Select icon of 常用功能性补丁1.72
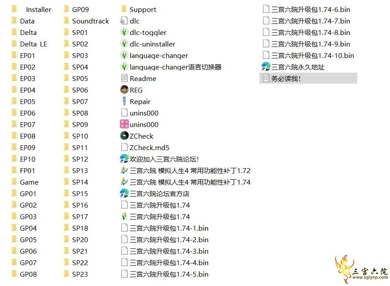 pyautogui.click(x=124, y=170)
